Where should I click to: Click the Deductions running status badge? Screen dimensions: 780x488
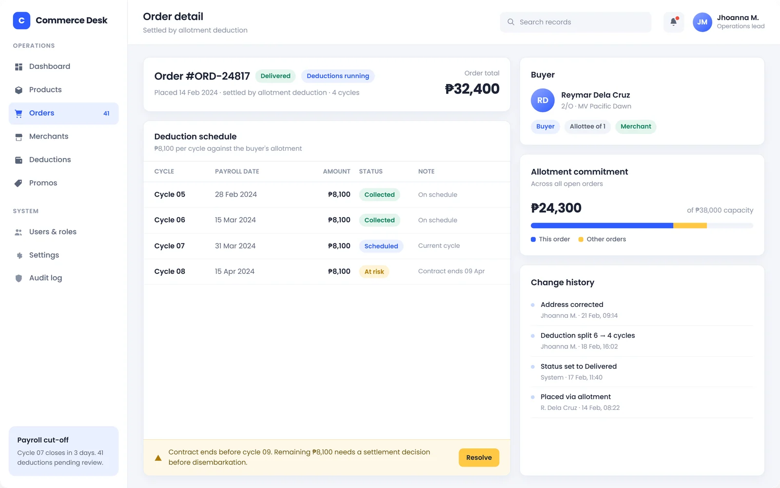[338, 76]
